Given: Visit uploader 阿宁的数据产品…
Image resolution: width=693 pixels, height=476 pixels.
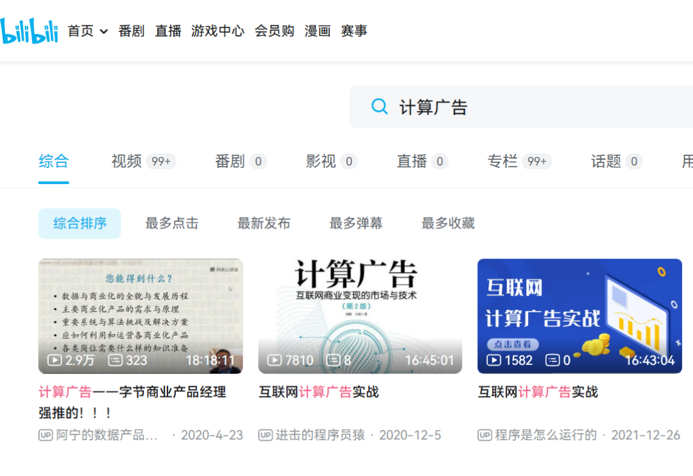Looking at the screenshot, I should (107, 436).
